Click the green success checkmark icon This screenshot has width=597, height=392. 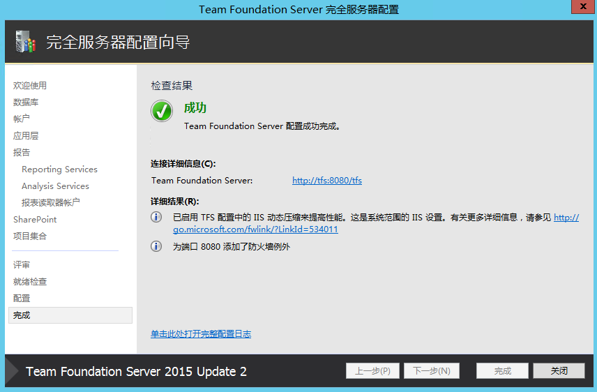tap(162, 111)
